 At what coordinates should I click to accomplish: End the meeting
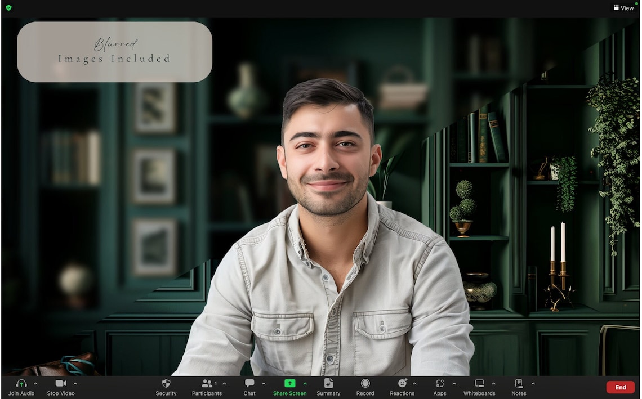point(620,387)
